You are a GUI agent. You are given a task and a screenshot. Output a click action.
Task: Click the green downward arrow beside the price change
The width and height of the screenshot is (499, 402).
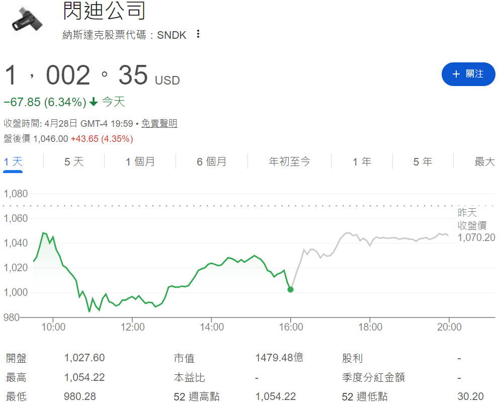coord(93,102)
